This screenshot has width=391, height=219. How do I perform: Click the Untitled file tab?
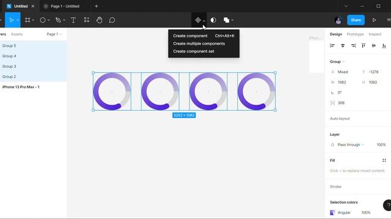pyautogui.click(x=20, y=6)
